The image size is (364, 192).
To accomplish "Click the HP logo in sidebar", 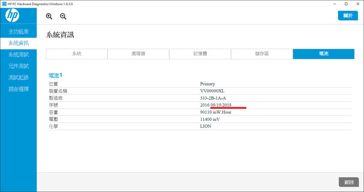I will point(12,16).
